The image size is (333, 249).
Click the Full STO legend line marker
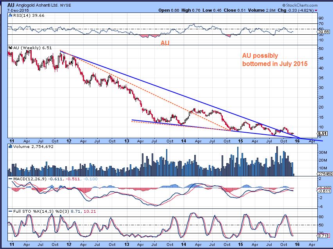click(x=11, y=211)
